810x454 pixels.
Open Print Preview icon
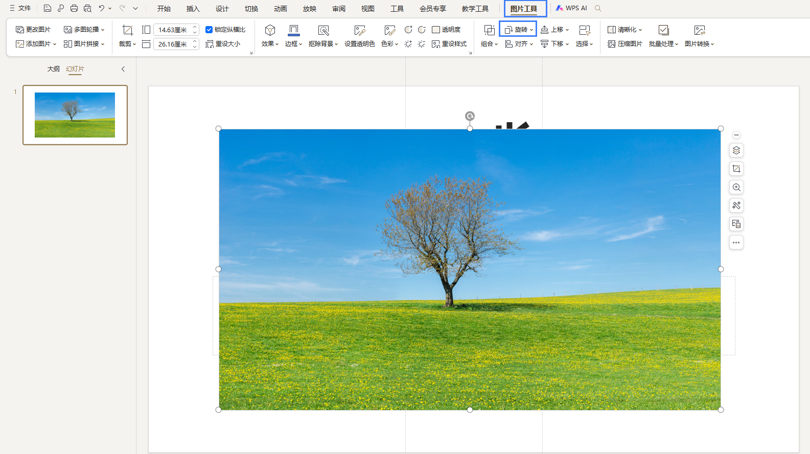pos(87,8)
